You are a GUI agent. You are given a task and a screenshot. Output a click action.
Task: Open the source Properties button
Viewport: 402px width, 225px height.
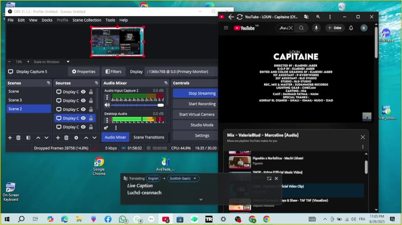pos(84,72)
